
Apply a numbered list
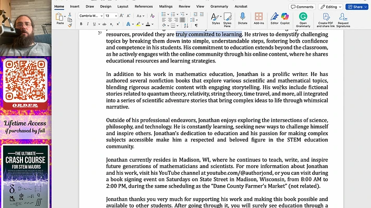pyautogui.click(x=173, y=15)
